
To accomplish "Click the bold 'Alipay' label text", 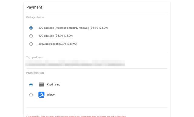I will (x=51, y=95).
